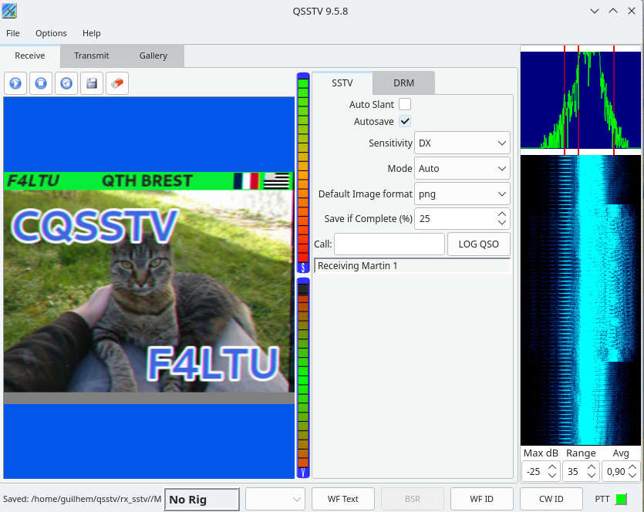Erase the received image with eraser icon
The image size is (644, 512).
click(x=117, y=83)
